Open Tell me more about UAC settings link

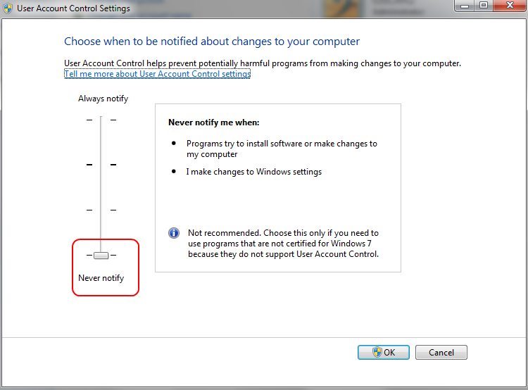(x=157, y=74)
